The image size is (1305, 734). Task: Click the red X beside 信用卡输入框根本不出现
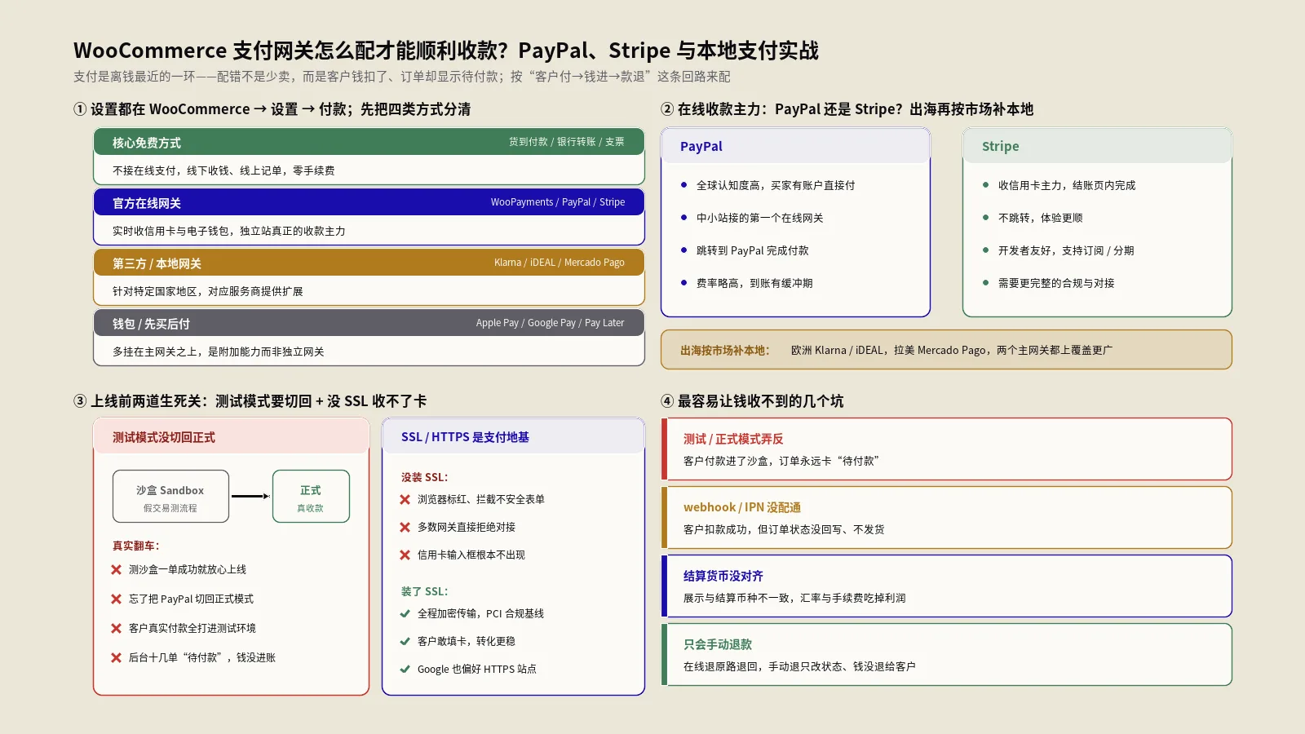(x=405, y=555)
